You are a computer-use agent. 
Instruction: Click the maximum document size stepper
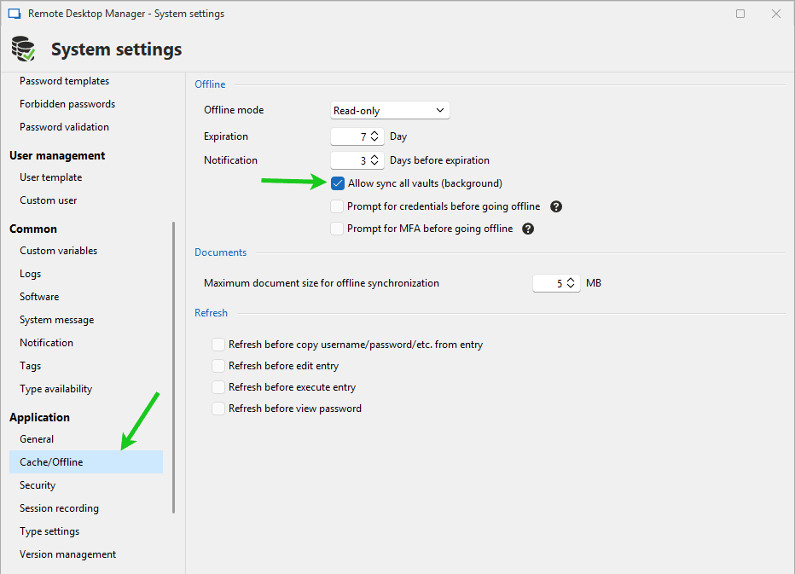point(571,283)
